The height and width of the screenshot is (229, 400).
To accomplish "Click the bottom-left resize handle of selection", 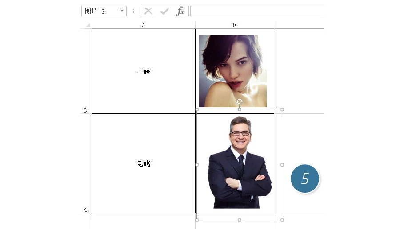I will point(197,220).
